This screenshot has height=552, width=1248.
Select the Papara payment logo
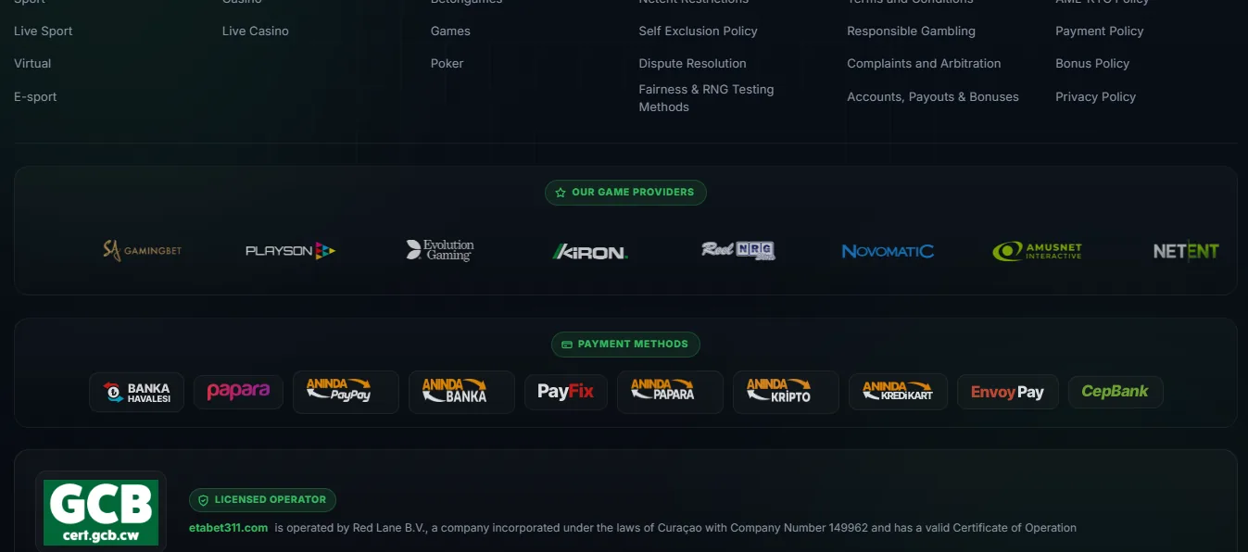238,392
